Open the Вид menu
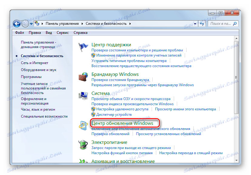251x175 pixels. [49, 33]
